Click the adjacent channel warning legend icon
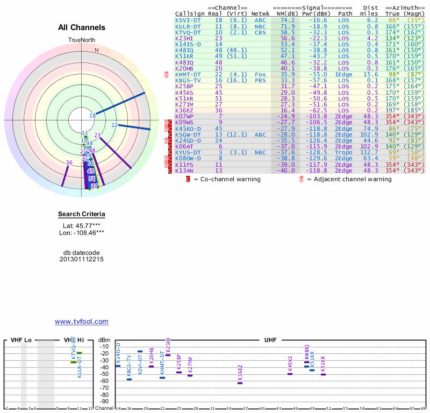This screenshot has width=430, height=413. click(301, 179)
